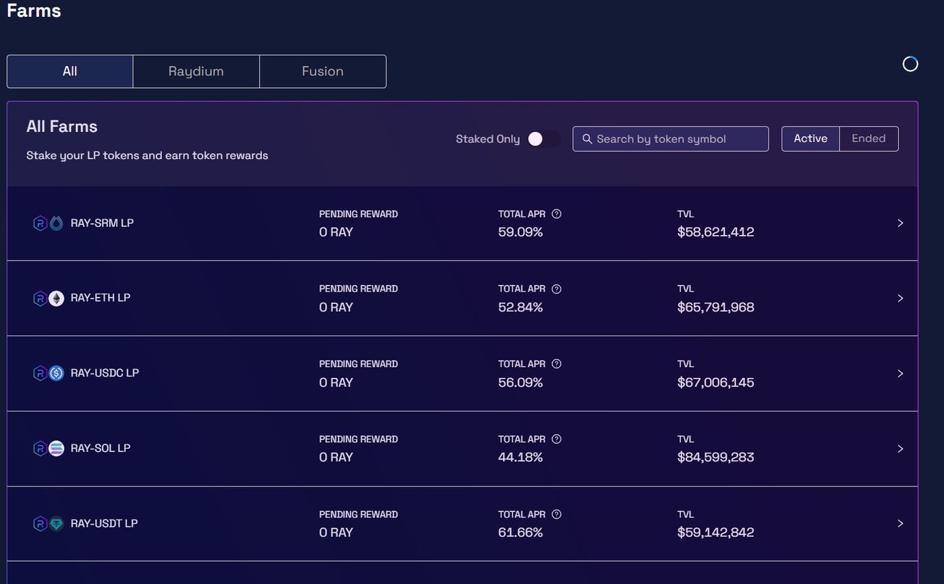944x584 pixels.
Task: Click the RAY token icon in RAY-USDT row
Action: [x=40, y=523]
